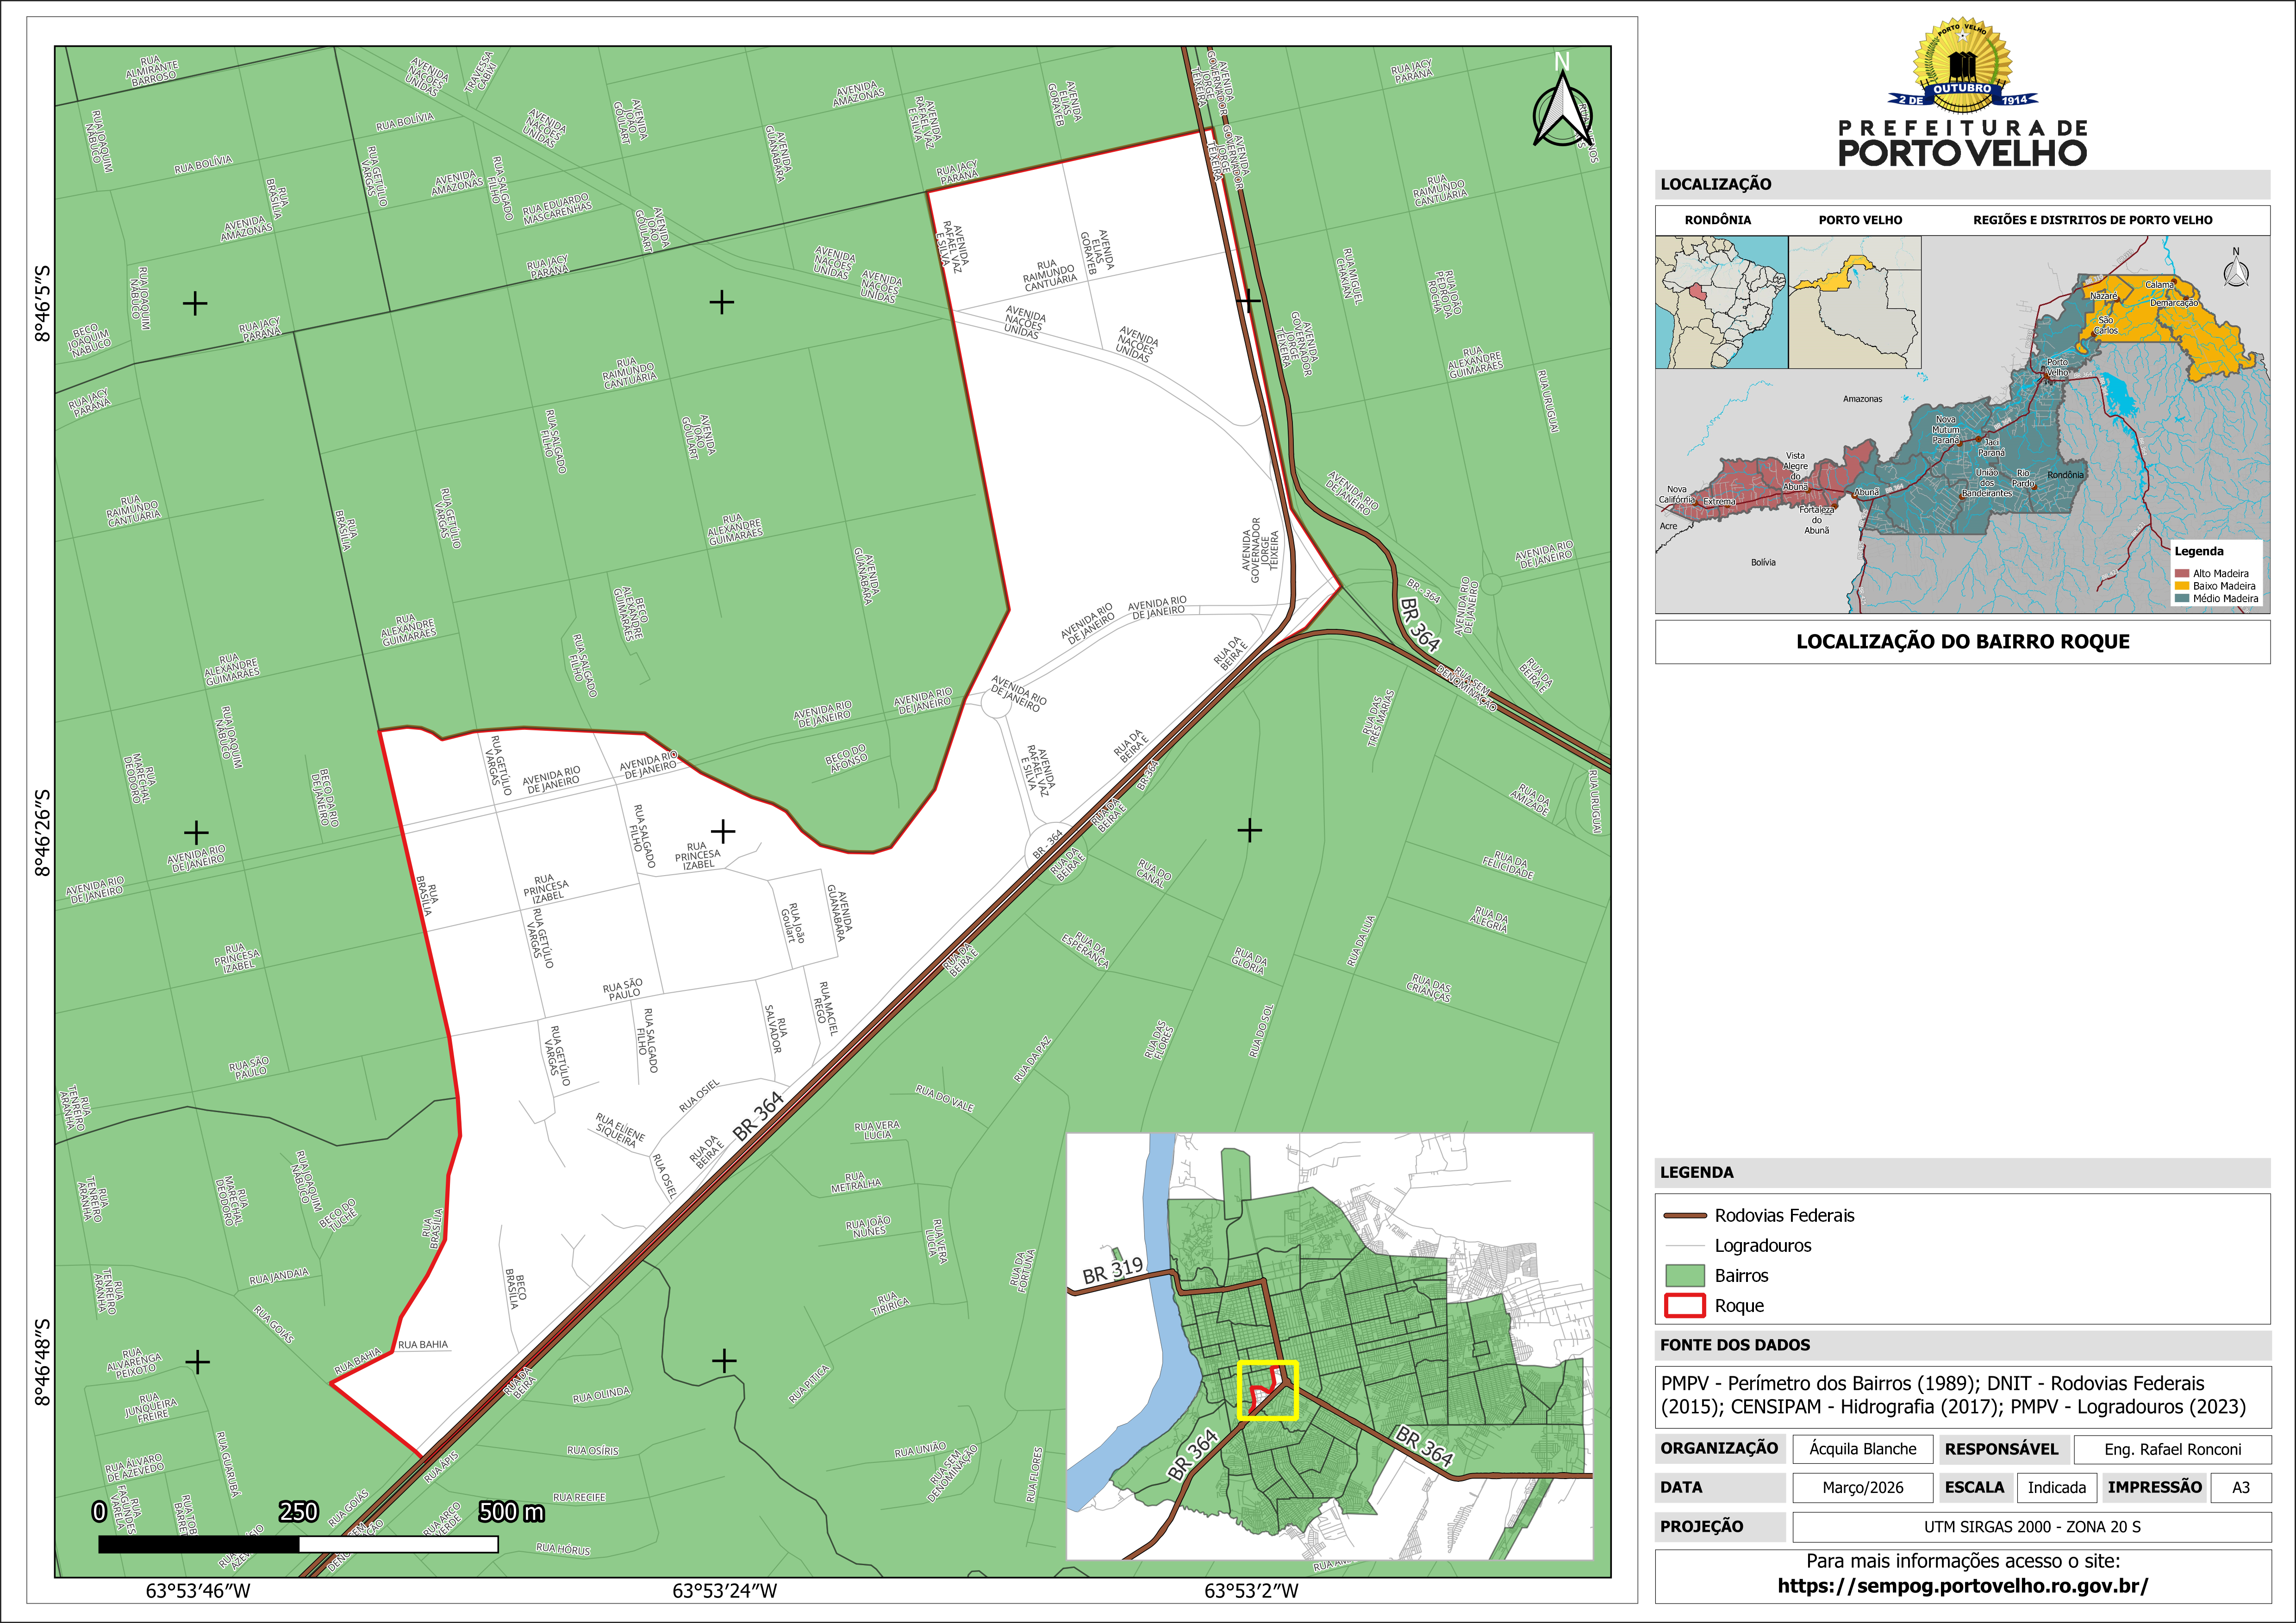2296x1623 pixels.
Task: Click the Eng. Rafael Ronconi field
Action: (2172, 1449)
